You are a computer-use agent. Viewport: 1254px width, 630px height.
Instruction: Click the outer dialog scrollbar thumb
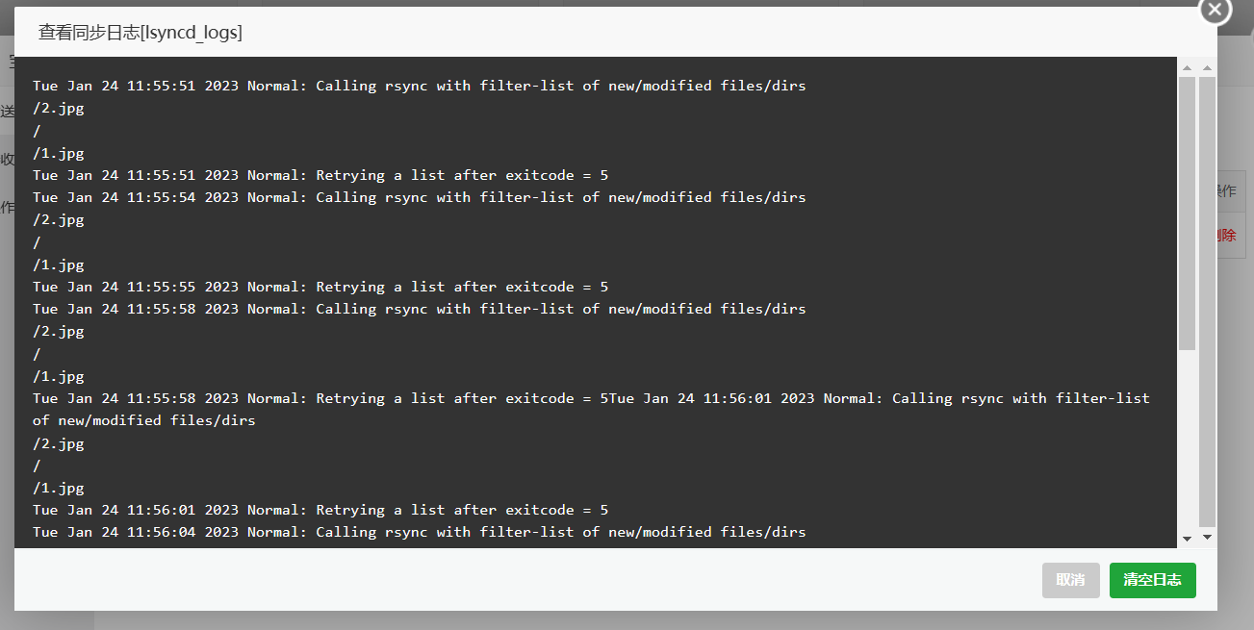[1207, 302]
